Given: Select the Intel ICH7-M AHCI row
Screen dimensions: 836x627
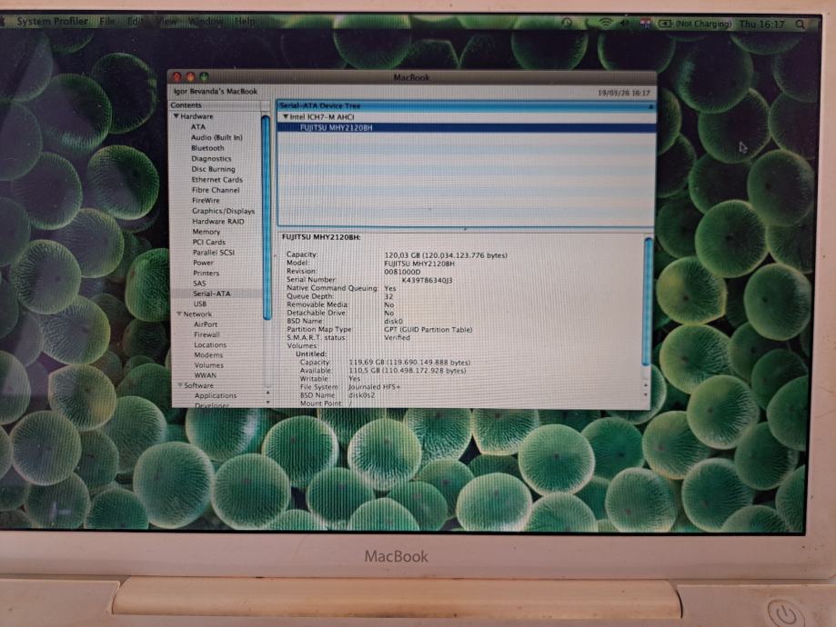Looking at the screenshot, I should pyautogui.click(x=466, y=116).
